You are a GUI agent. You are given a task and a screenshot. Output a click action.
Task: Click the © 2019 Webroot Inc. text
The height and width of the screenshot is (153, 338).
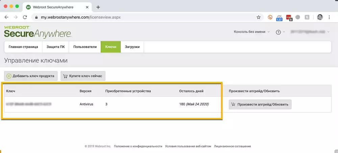point(98,146)
